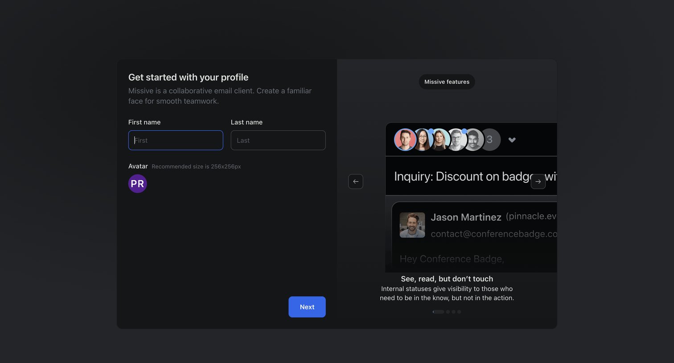Click the Missive features pill
This screenshot has height=363, width=674.
click(447, 82)
